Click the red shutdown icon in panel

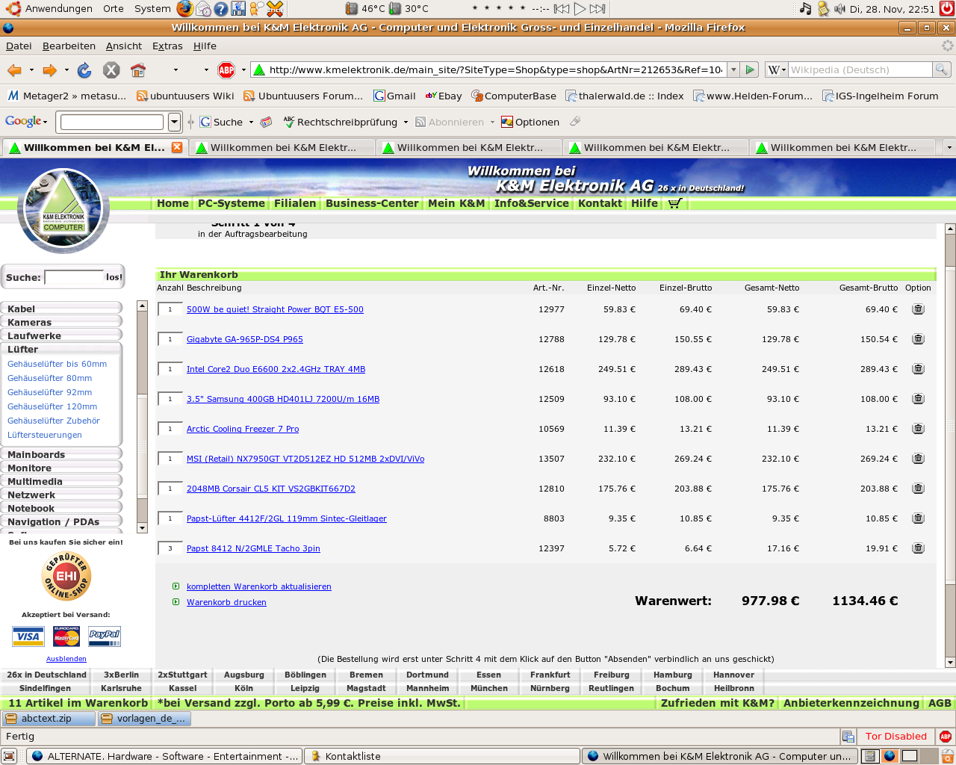(x=947, y=9)
